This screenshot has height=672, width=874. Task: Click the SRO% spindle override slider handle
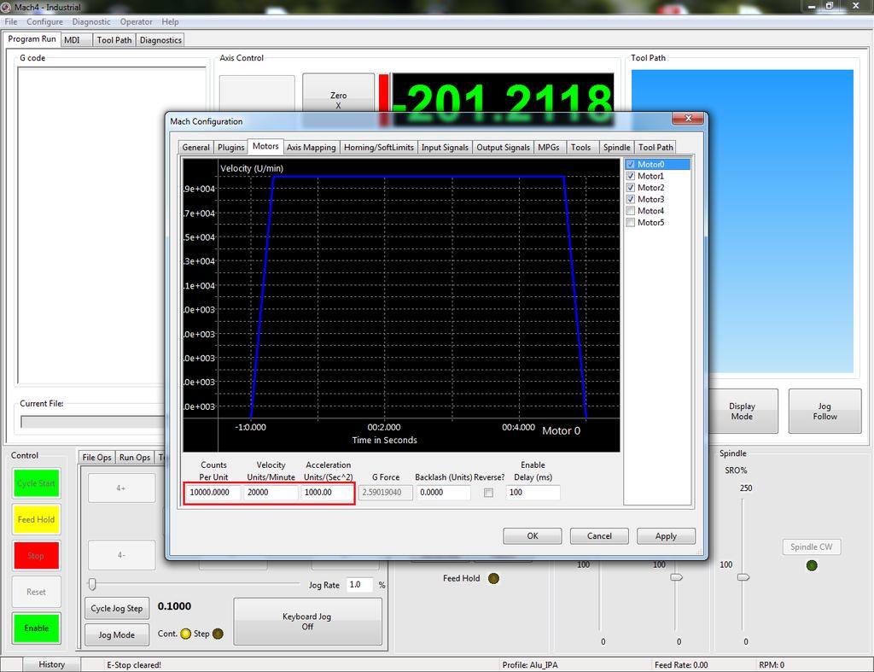coord(743,577)
